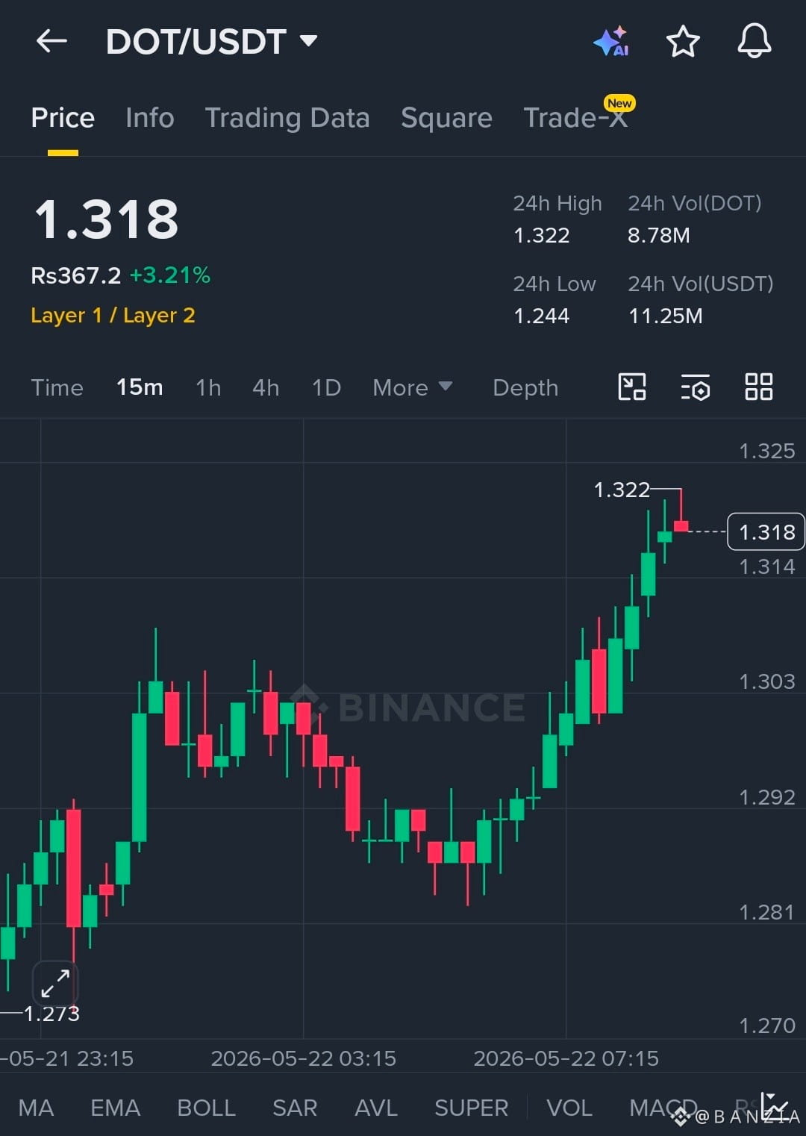Toggle the BOLL indicator
Image resolution: width=806 pixels, height=1136 pixels.
(206, 1108)
